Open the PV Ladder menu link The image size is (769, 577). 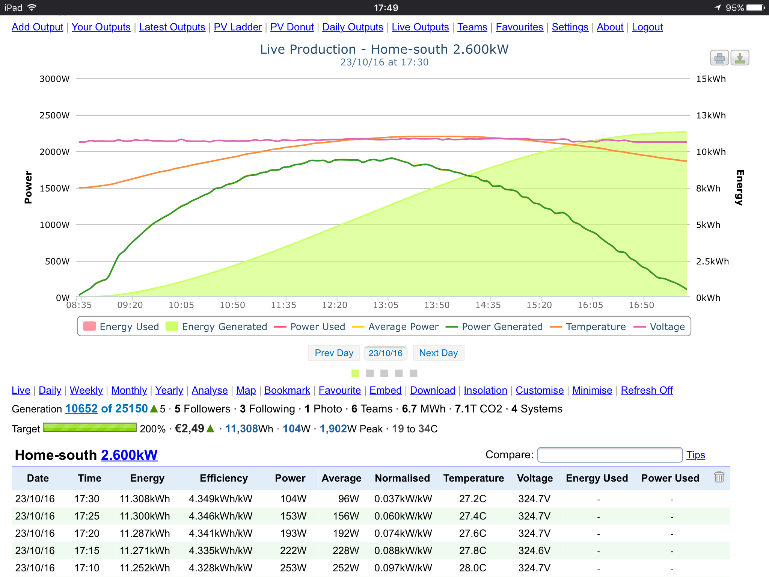point(238,27)
